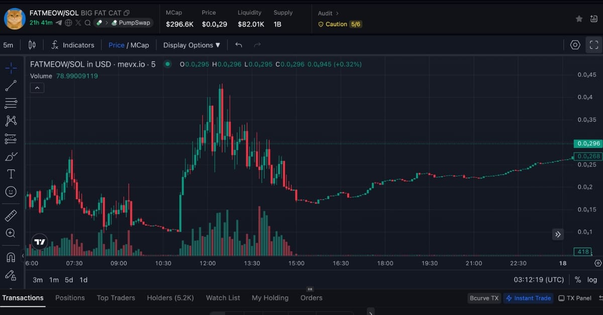Viewport: 603px width, 315px height.
Task: Switch chart to MCap view
Action: 140,45
